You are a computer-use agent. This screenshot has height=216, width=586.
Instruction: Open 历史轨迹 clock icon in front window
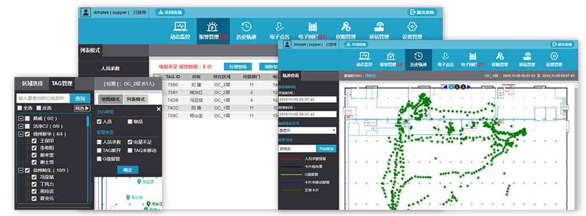click(x=418, y=56)
